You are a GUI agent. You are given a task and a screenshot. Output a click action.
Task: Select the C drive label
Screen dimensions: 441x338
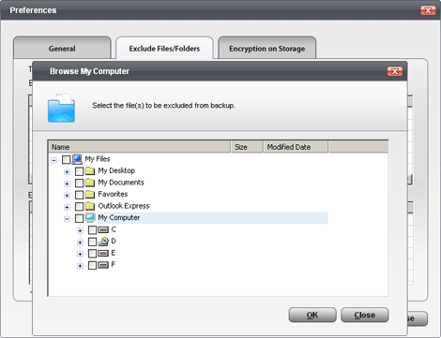click(114, 229)
